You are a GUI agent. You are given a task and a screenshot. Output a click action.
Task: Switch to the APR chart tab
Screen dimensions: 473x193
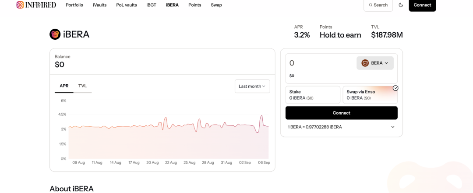pyautogui.click(x=64, y=86)
